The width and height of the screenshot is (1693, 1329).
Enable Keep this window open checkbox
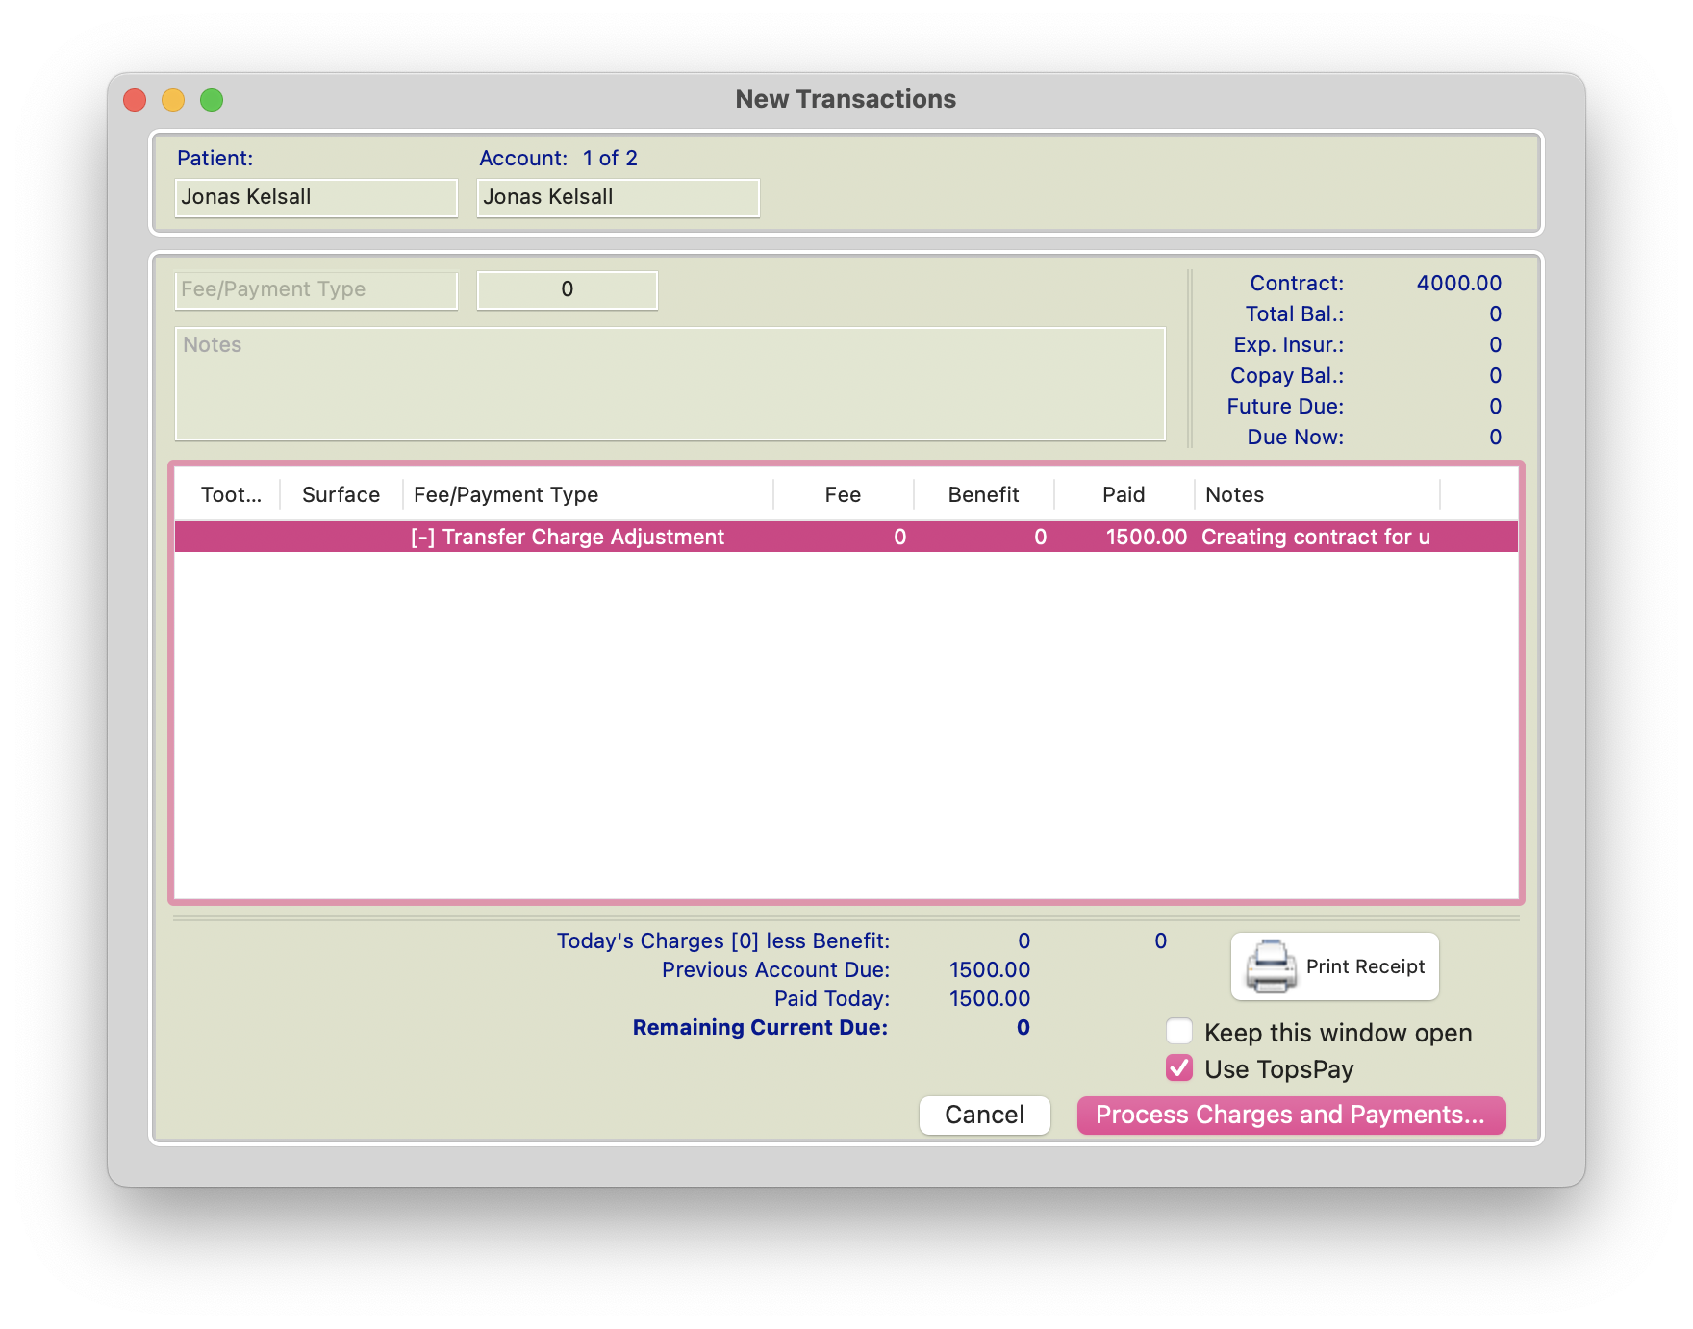(1179, 1032)
